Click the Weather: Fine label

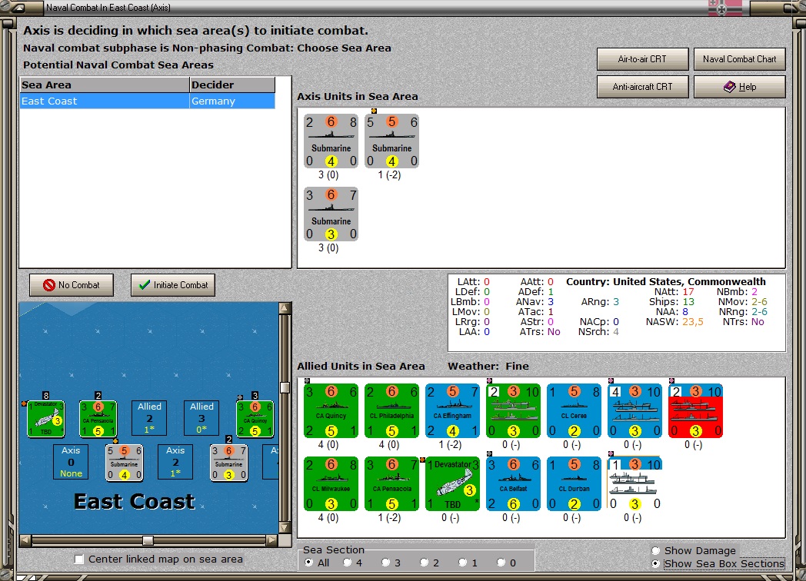(x=488, y=367)
